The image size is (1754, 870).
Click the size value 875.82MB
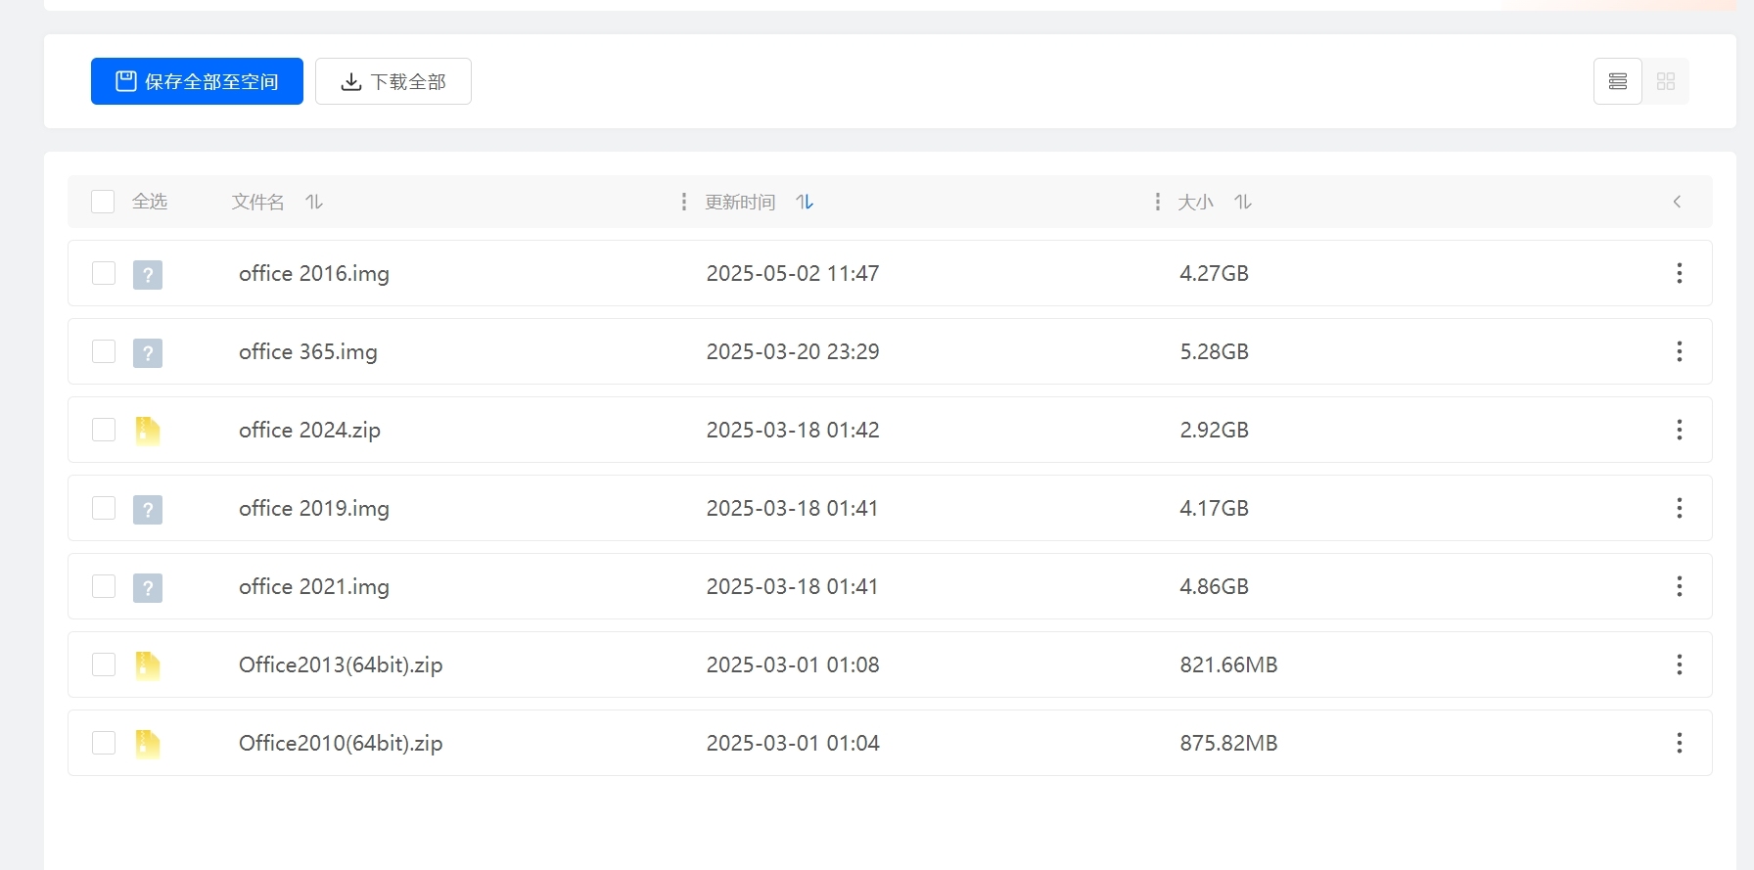1228,743
